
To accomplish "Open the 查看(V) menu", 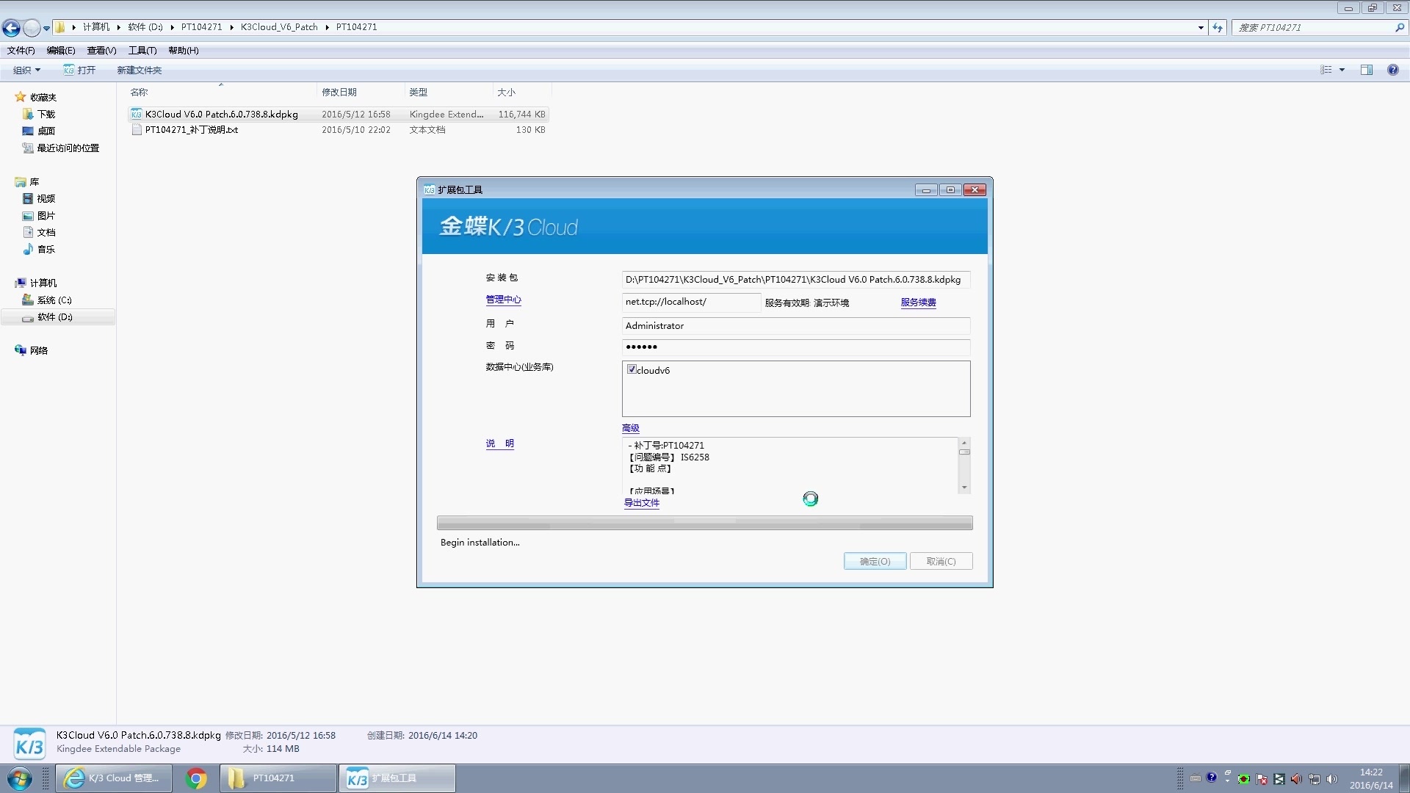I will [101, 51].
